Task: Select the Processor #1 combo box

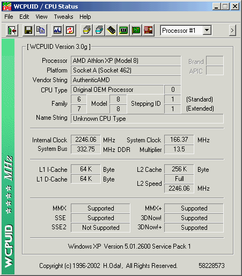Action: point(186,31)
